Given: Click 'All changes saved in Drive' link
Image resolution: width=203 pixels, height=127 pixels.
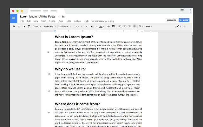Looking at the screenshot, I should pyautogui.click(x=103, y=21).
